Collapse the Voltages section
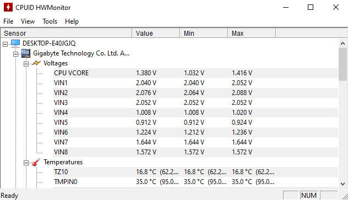The image size is (348, 200). click(26, 64)
